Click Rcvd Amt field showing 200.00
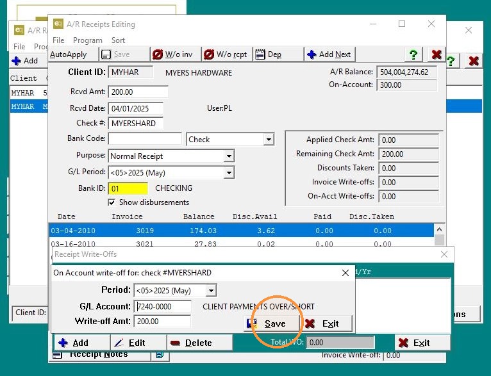This screenshot has width=491, height=376. [x=138, y=92]
